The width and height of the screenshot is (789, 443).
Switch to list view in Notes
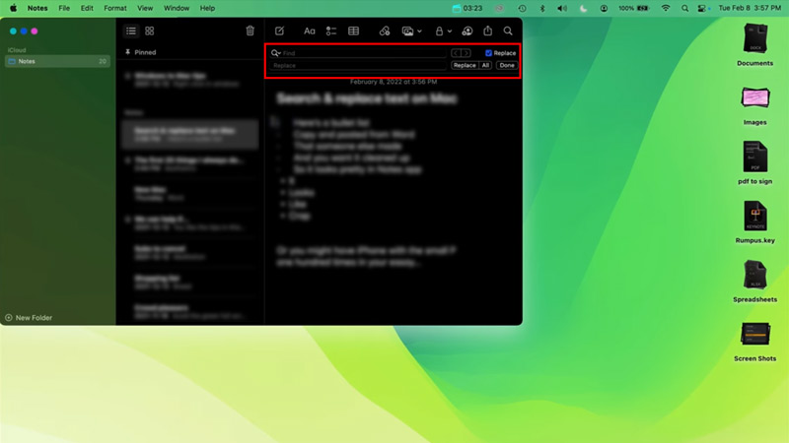(x=131, y=32)
